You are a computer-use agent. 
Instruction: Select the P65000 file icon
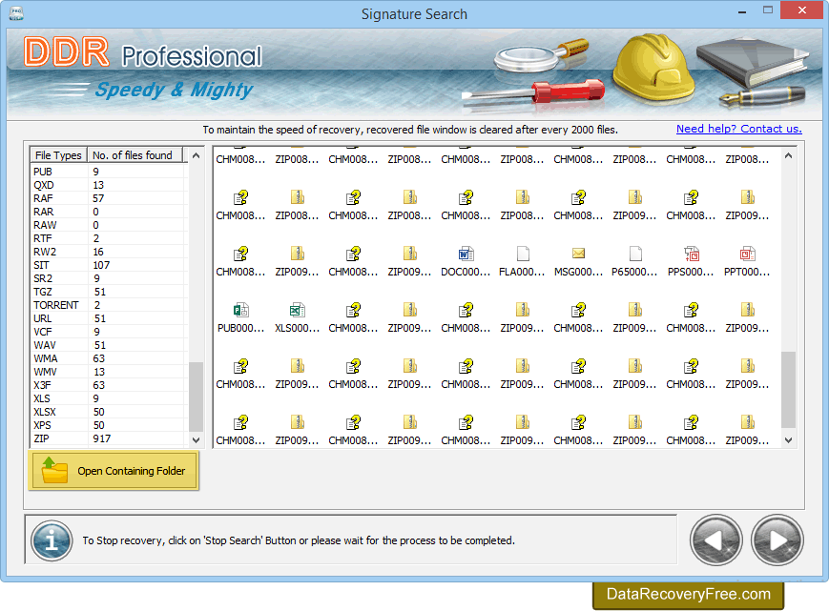pos(635,254)
